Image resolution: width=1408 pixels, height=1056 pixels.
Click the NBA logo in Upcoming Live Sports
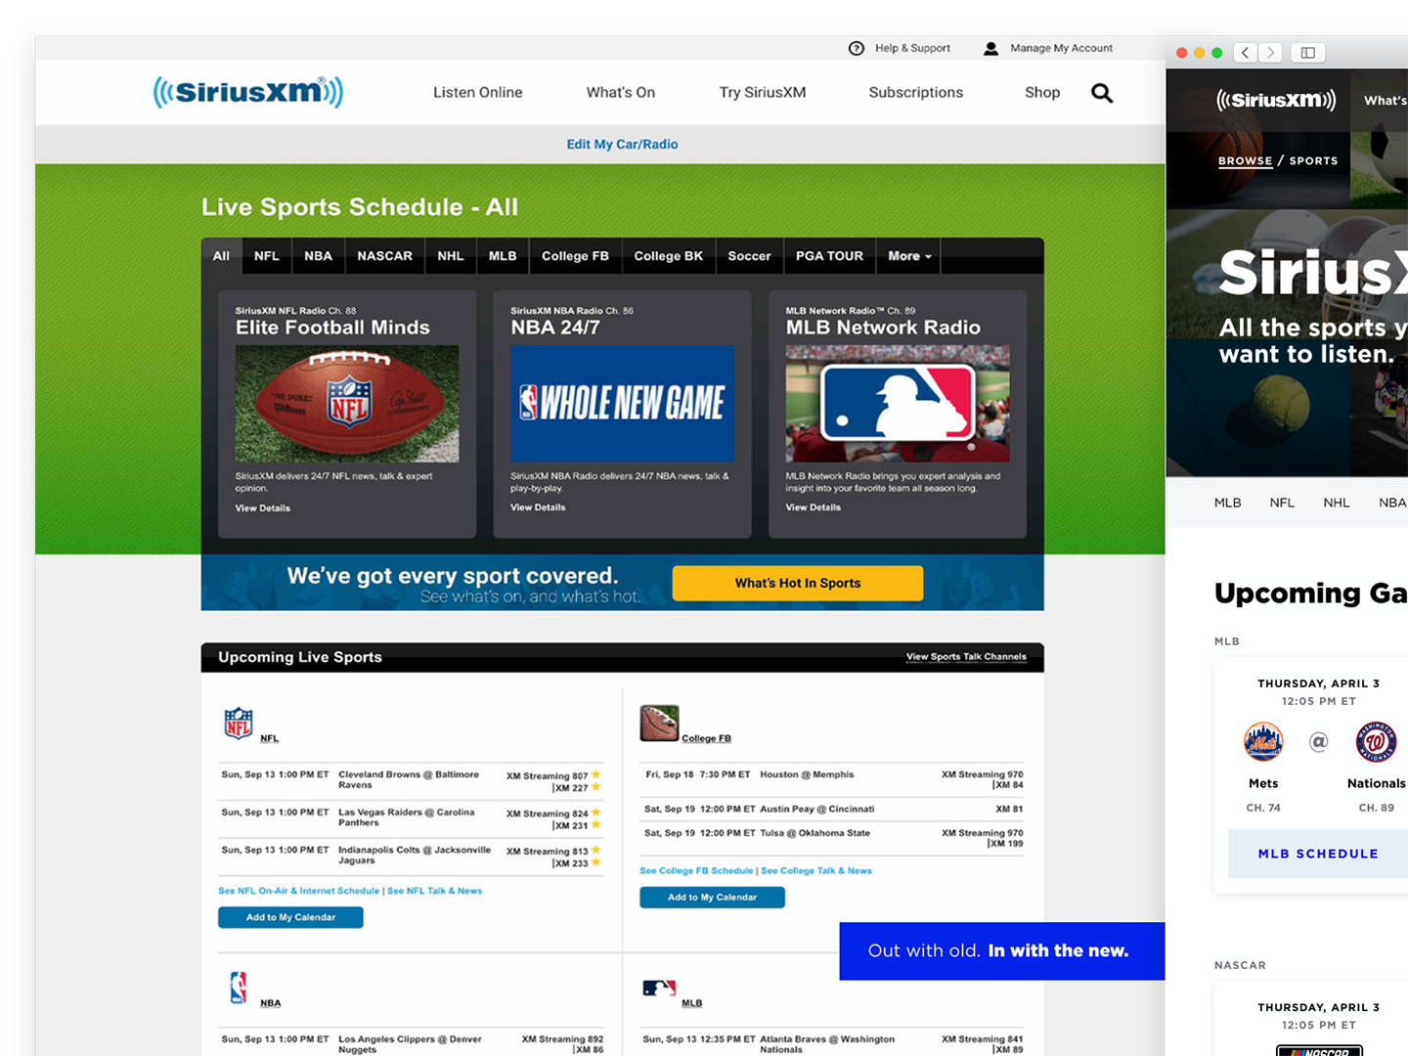coord(239,988)
